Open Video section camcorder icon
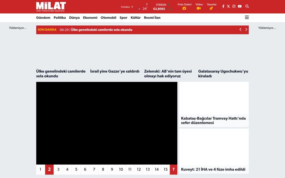This screenshot has height=178, width=285. click(199, 8)
